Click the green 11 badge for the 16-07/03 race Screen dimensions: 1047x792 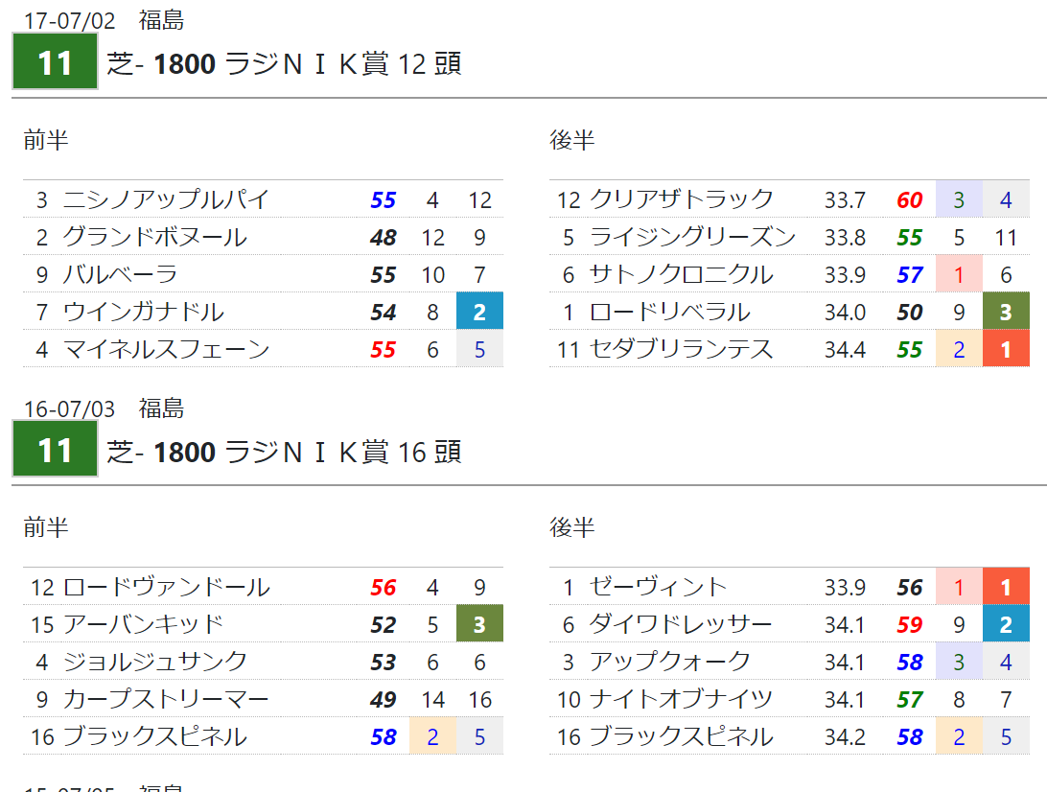(55, 451)
